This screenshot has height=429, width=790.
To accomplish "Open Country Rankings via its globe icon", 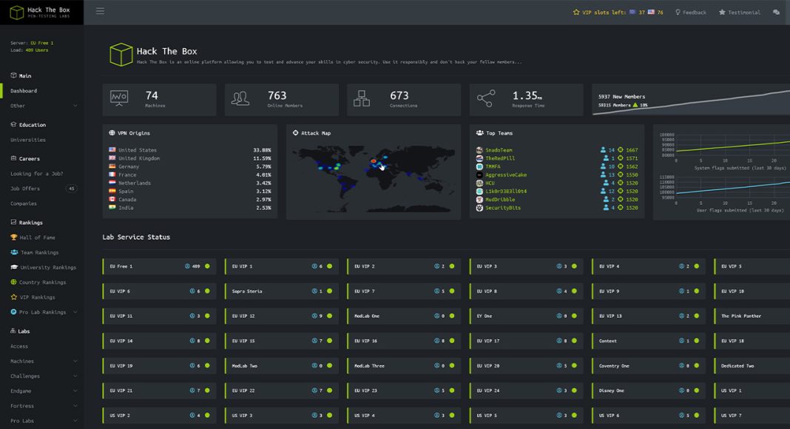I will (13, 282).
